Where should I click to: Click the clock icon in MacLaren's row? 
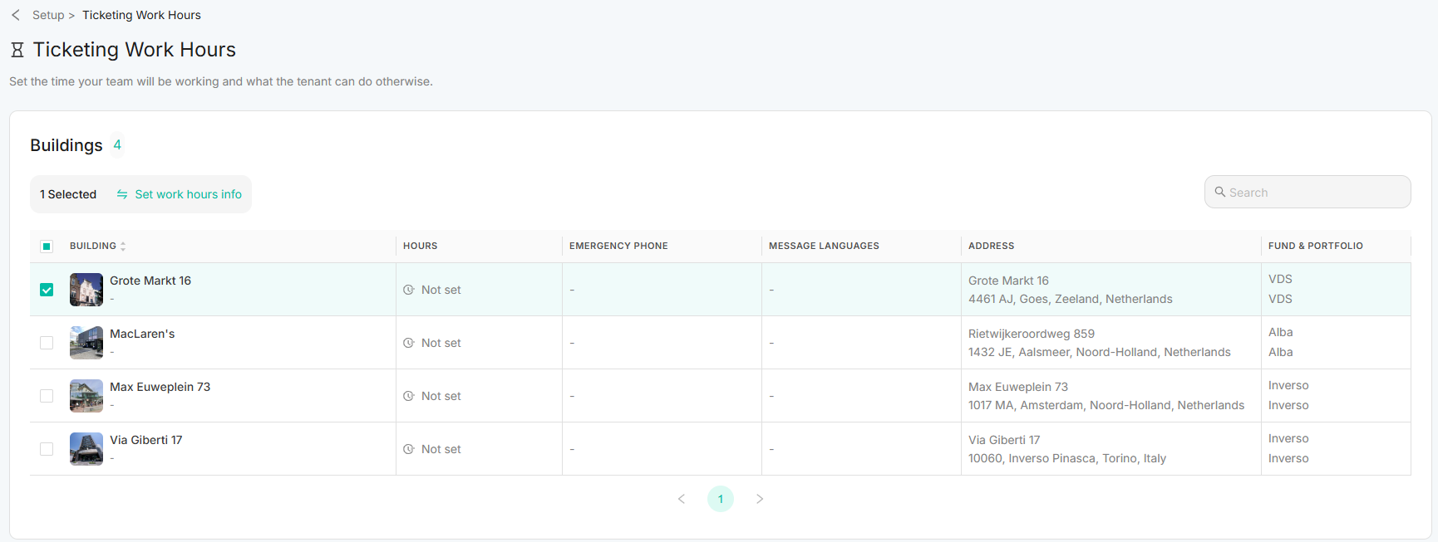(409, 343)
